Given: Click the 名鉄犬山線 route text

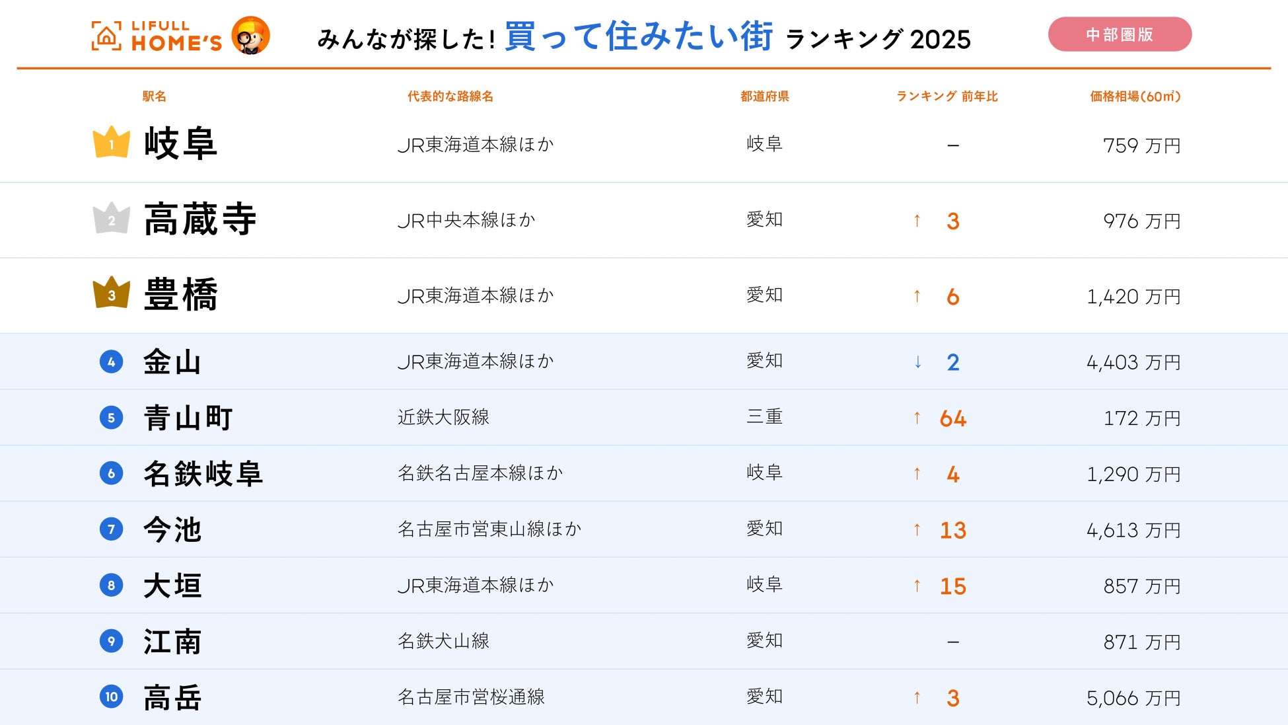Looking at the screenshot, I should [443, 641].
